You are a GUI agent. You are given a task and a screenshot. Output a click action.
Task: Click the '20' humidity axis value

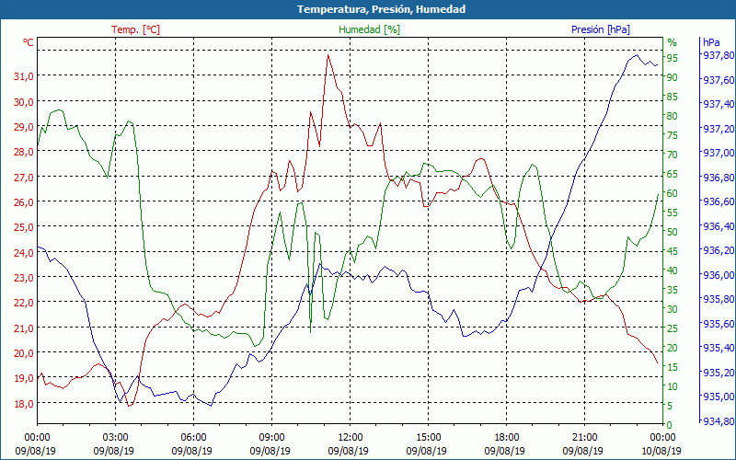[x=673, y=348]
